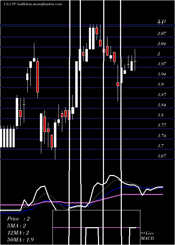Screen dimensions: 175x245
Task: Click the '50MA : 1.9' readout
Action: point(20,240)
